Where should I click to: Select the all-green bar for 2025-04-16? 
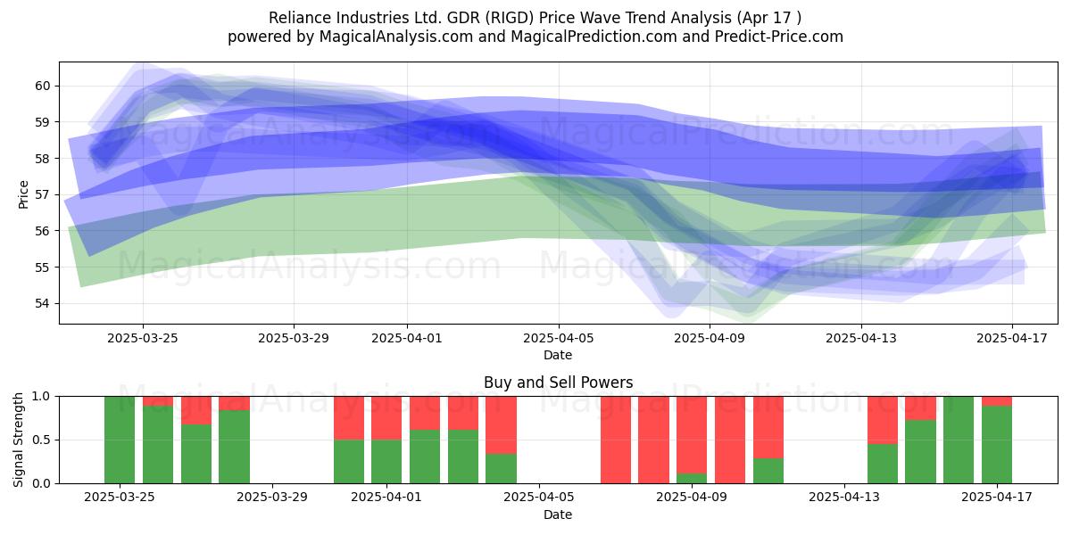point(959,440)
